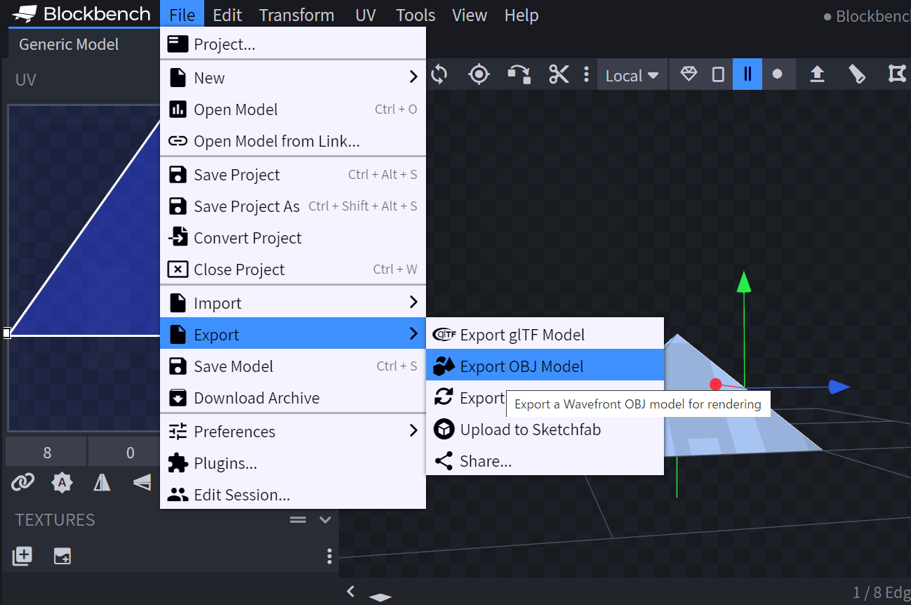Image resolution: width=911 pixels, height=605 pixels.
Task: Click the left arrow at the viewport bottom bar
Action: pyautogui.click(x=350, y=592)
